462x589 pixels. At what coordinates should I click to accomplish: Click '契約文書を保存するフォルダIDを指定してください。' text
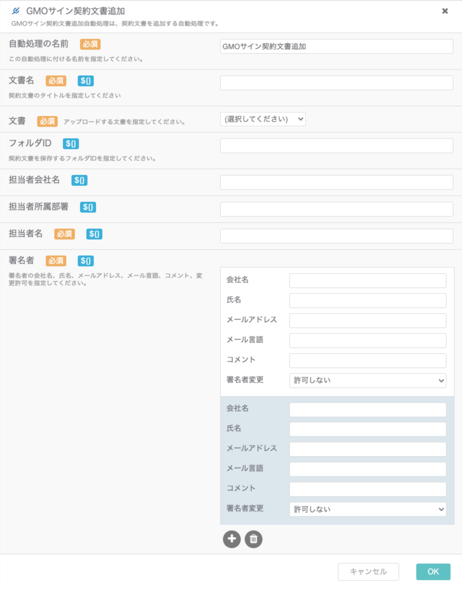click(82, 158)
